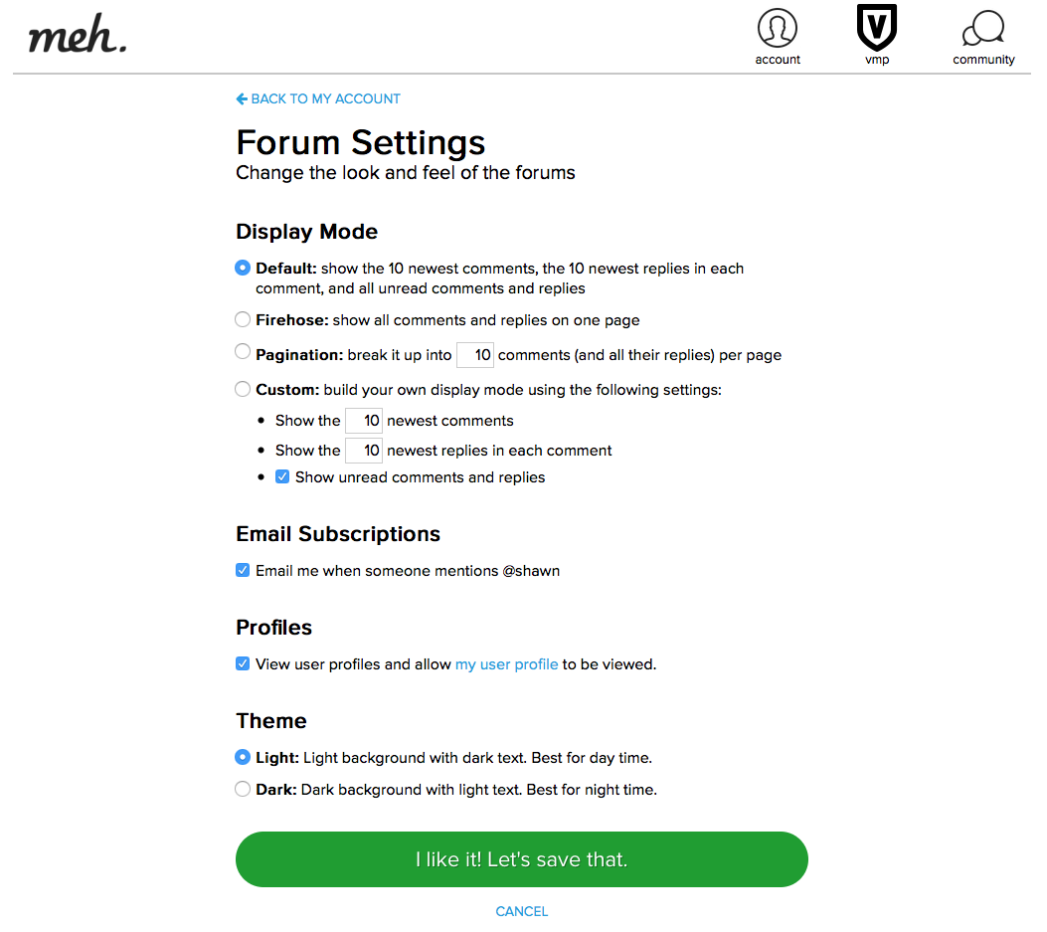Open the my user profile link
Screen dimensions: 1047x932
[506, 664]
